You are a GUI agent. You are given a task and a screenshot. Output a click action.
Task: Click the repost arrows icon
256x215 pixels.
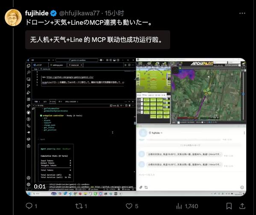[x=79, y=206]
